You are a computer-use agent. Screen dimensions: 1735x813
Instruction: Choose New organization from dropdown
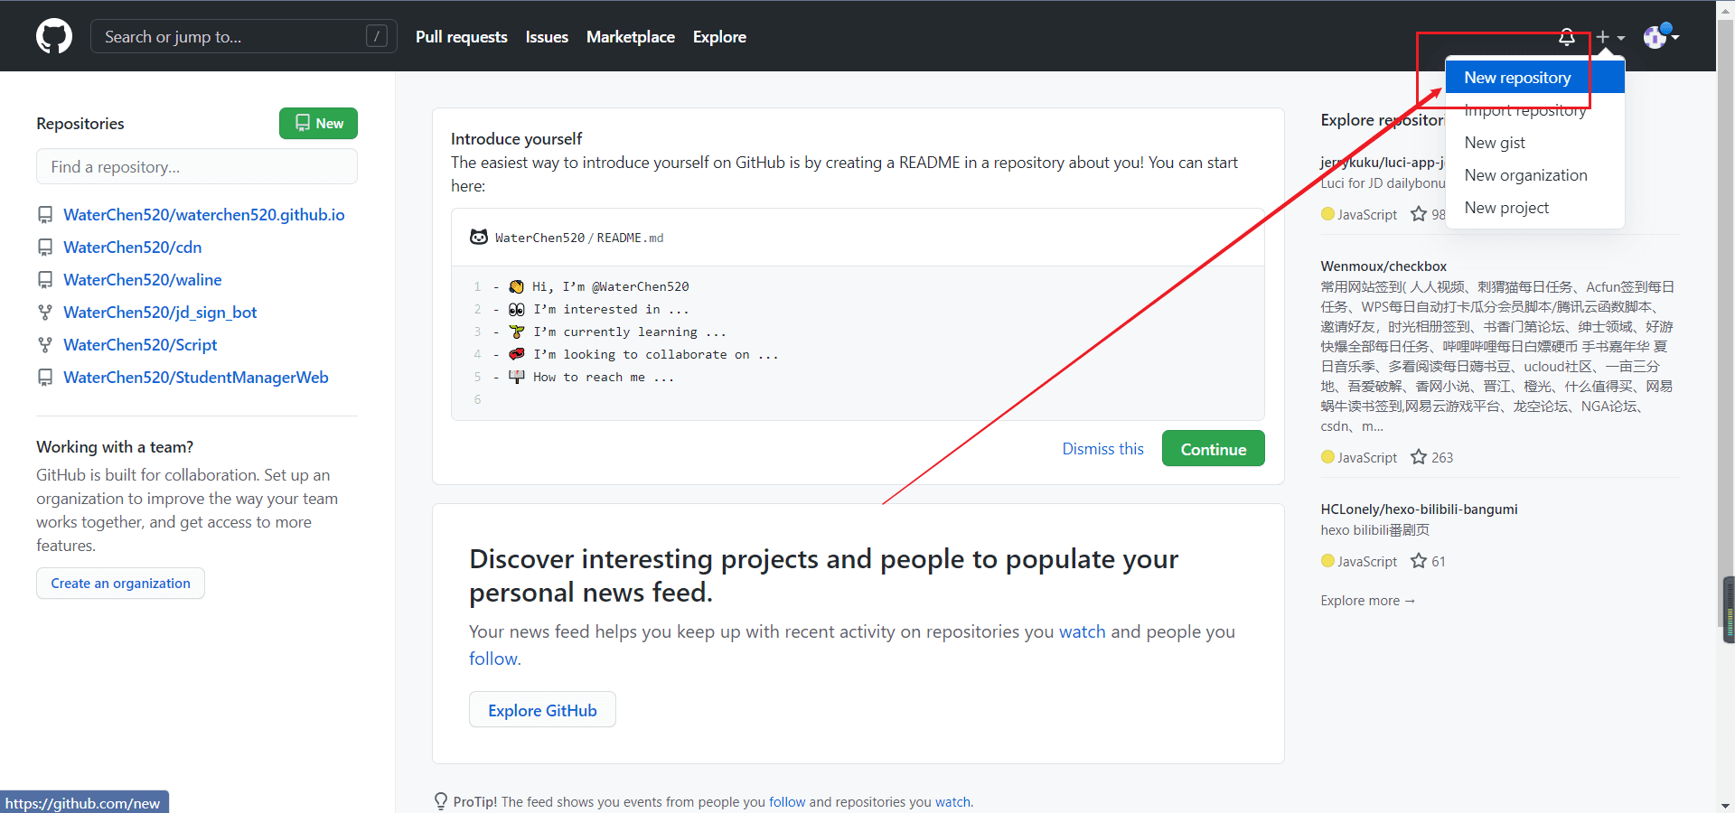click(1534, 175)
